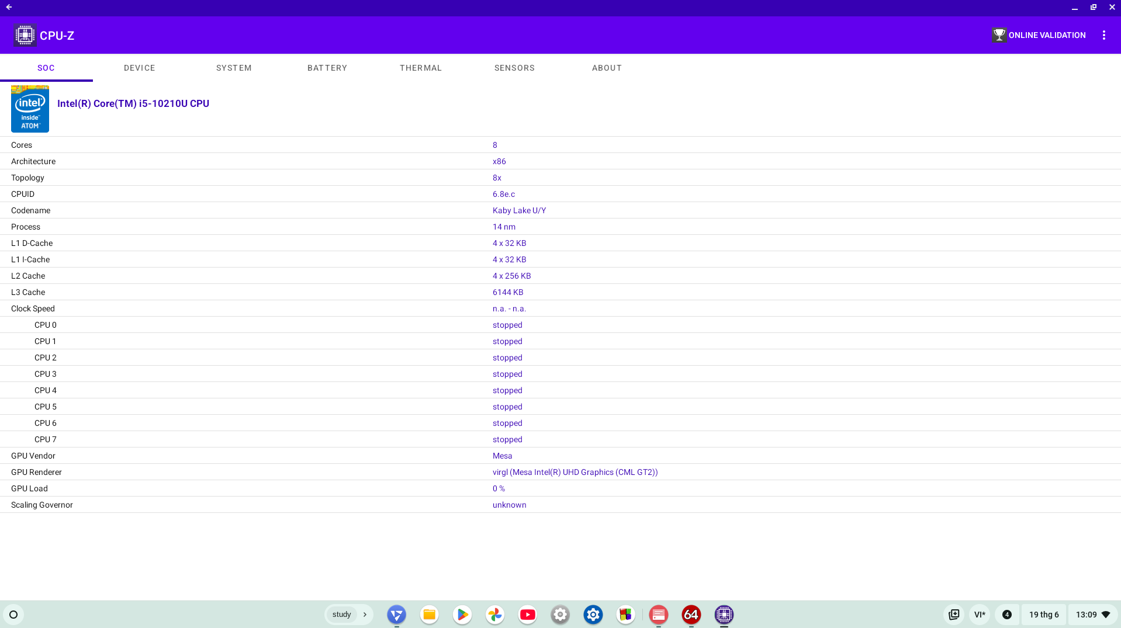Click the Wi-Fi status icon

tap(1106, 615)
